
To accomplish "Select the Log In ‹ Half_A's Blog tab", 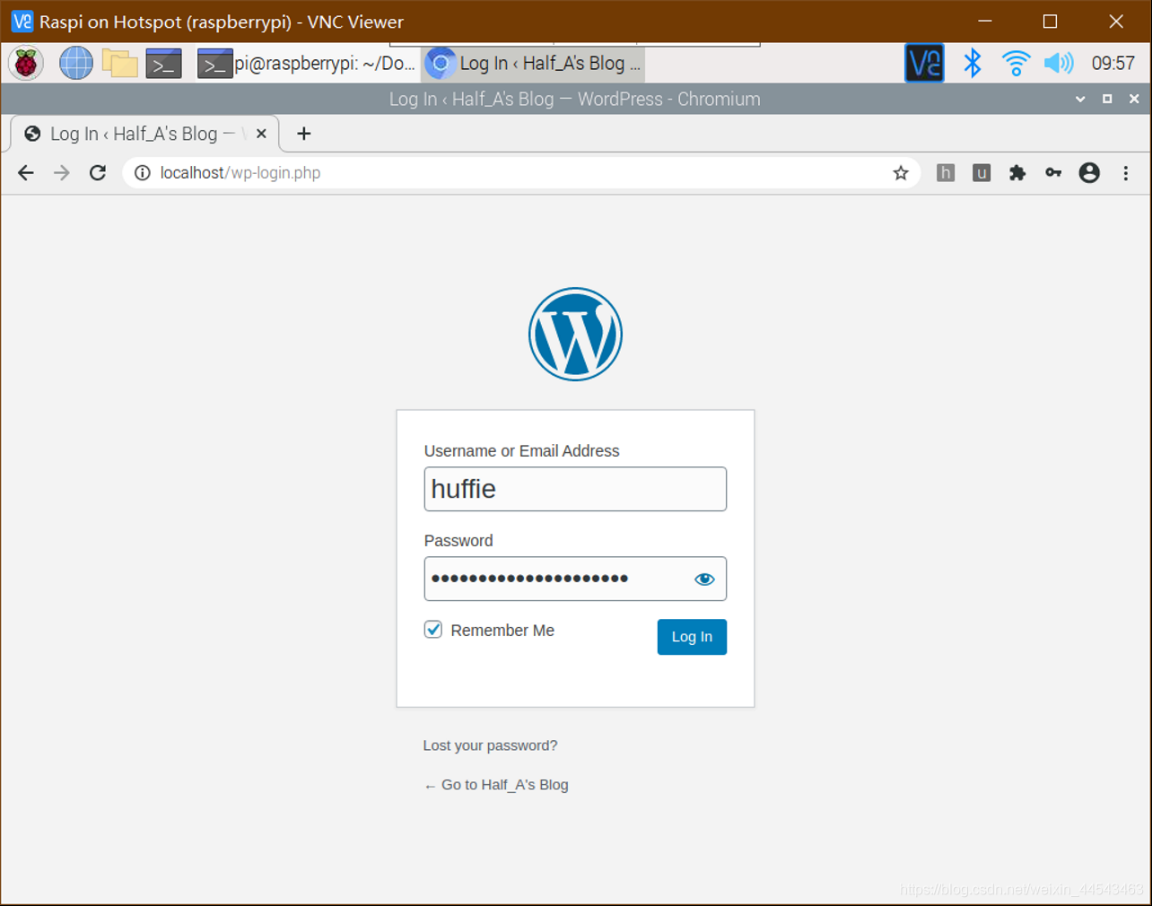I will pyautogui.click(x=144, y=134).
